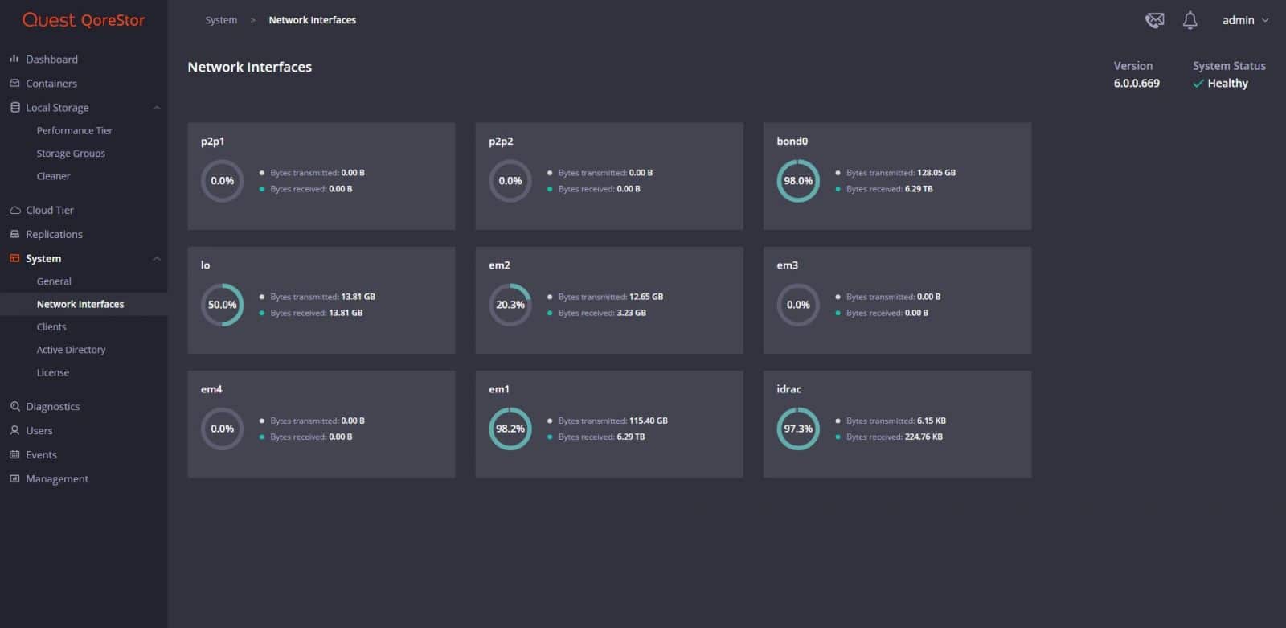The image size is (1286, 628).
Task: Click the lo 50.0% usage gauge
Action: [222, 305]
